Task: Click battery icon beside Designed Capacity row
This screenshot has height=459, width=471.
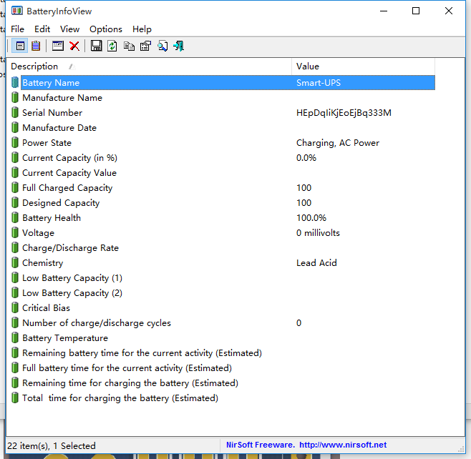Action: click(x=15, y=202)
